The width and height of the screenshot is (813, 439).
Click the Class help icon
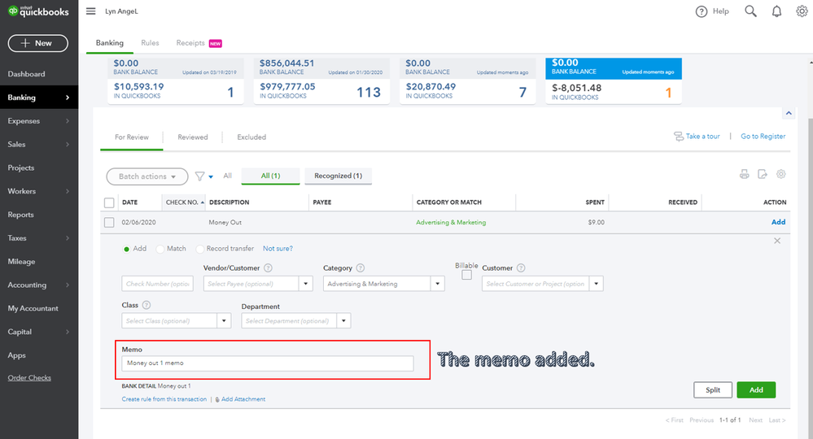[x=146, y=306]
